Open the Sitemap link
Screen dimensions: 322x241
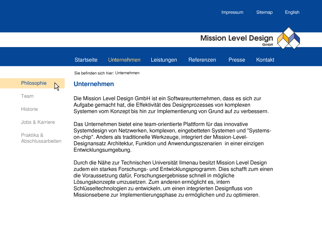[264, 12]
